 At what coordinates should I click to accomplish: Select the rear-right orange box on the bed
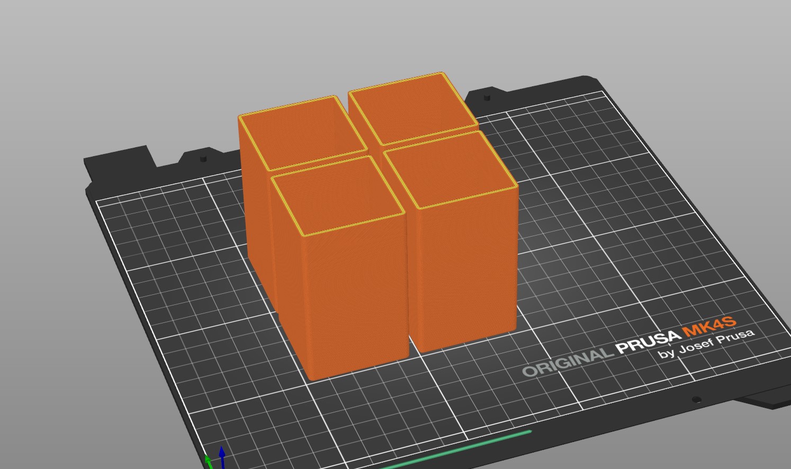click(x=413, y=109)
